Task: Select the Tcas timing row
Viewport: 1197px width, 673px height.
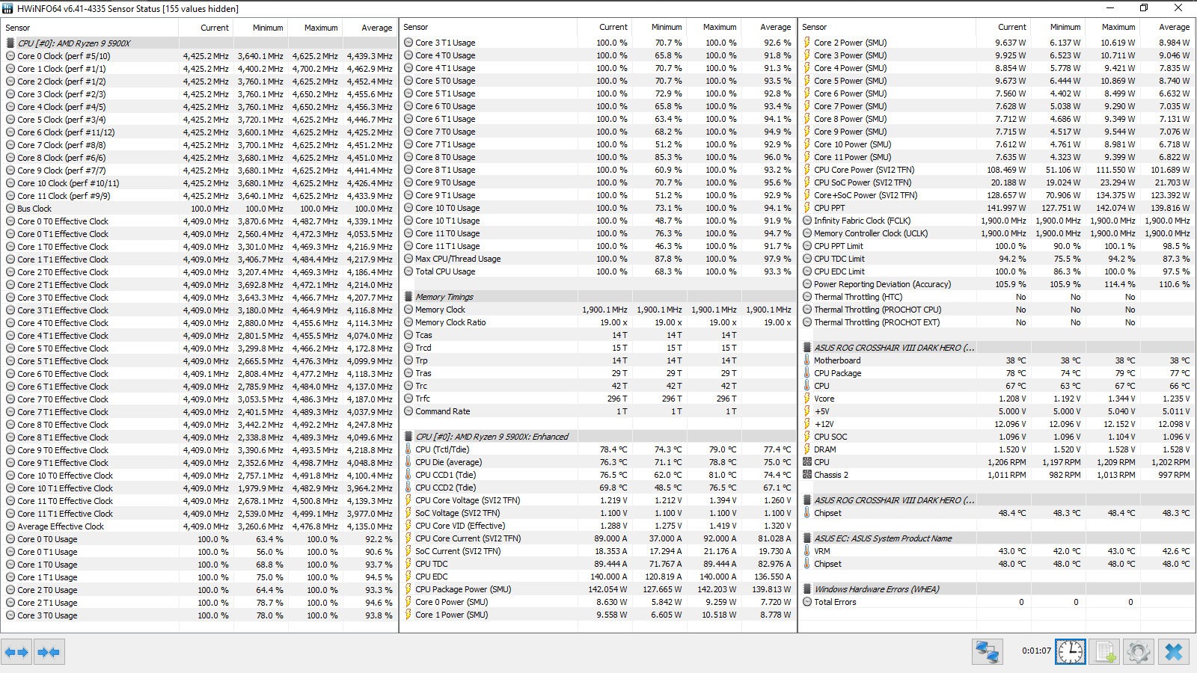Action: coord(598,335)
